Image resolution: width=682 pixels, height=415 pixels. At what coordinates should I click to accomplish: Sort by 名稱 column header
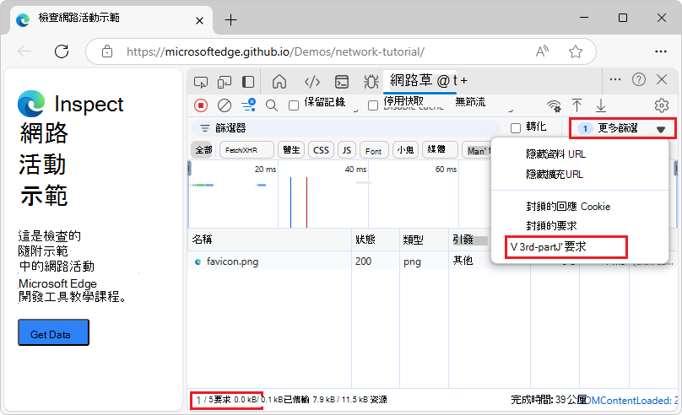[269, 240]
